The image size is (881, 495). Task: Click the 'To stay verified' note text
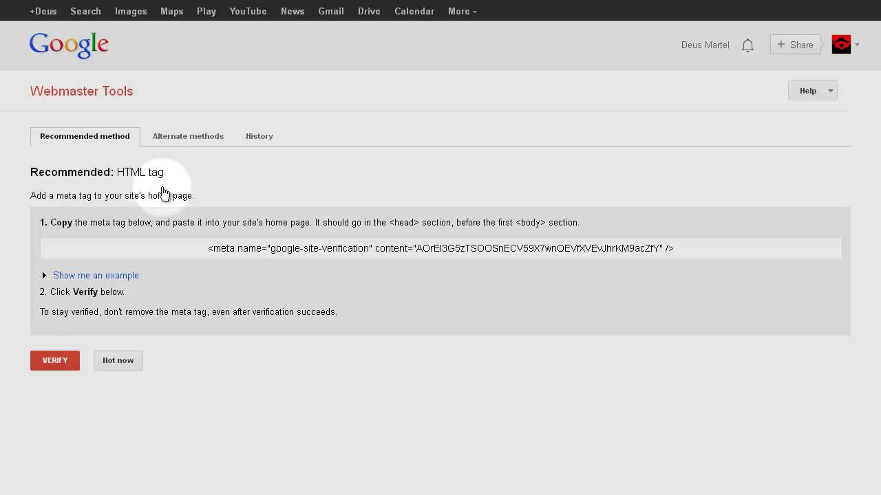click(188, 311)
